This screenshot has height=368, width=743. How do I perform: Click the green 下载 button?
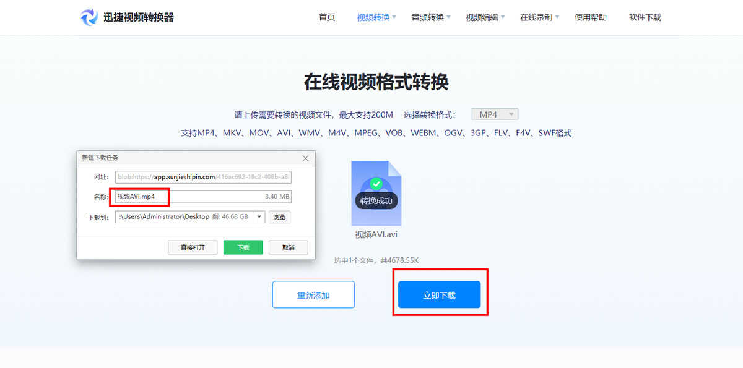click(x=243, y=247)
